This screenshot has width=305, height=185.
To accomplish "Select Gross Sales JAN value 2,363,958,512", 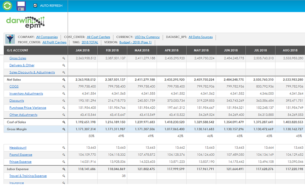I will 86,58.
